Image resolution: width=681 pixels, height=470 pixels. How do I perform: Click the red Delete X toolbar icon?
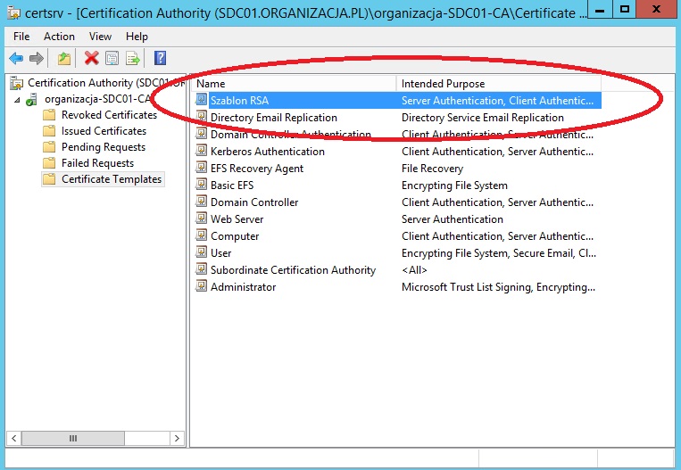pos(92,58)
